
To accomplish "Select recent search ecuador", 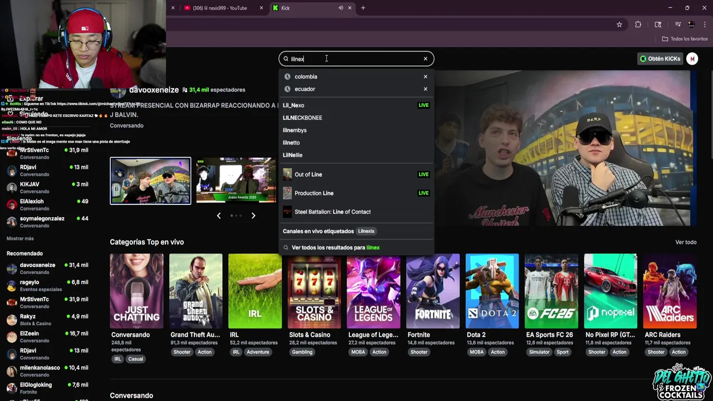I will (305, 89).
